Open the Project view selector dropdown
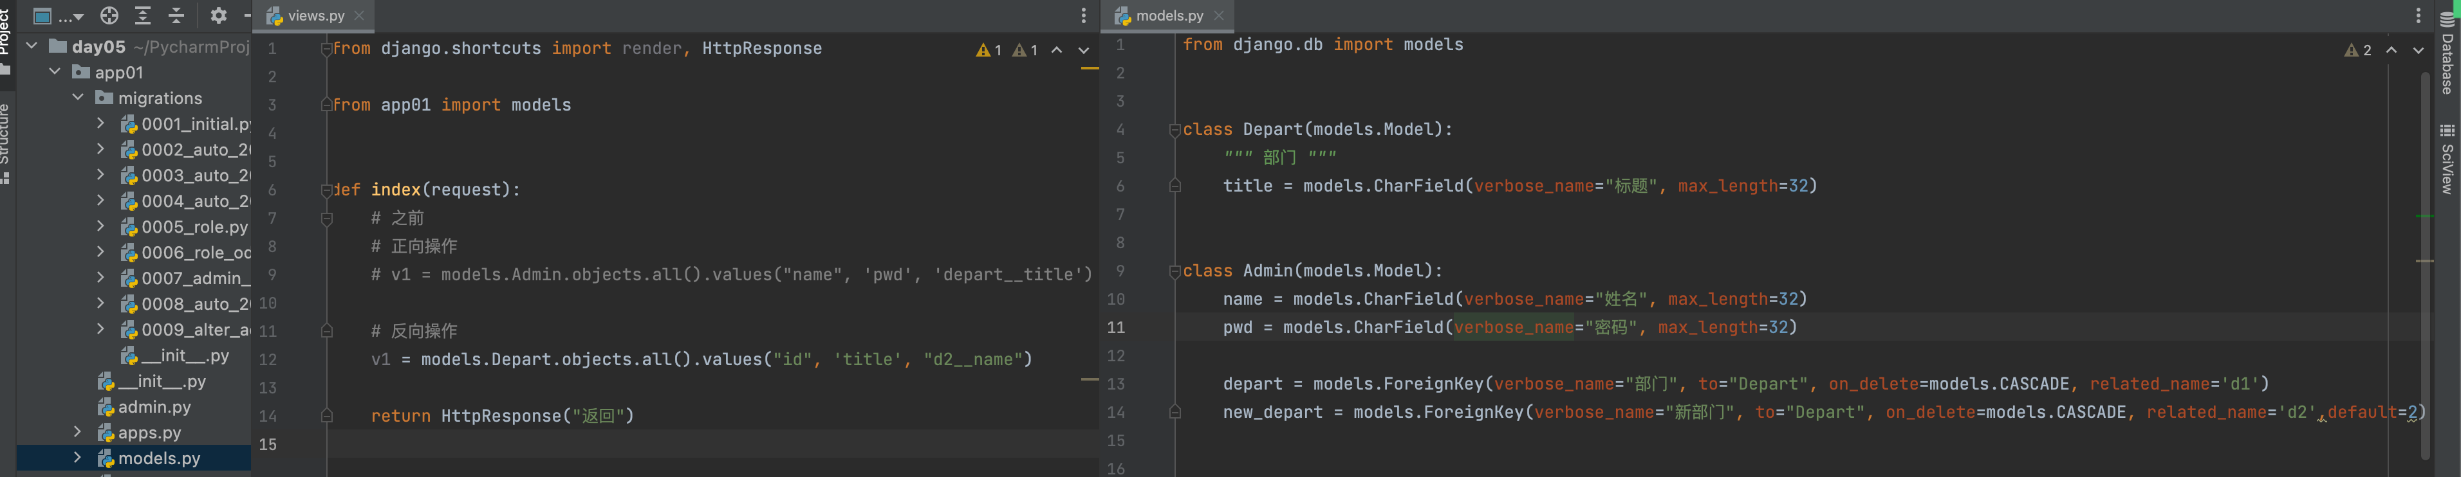The width and height of the screenshot is (2461, 477). (x=57, y=15)
